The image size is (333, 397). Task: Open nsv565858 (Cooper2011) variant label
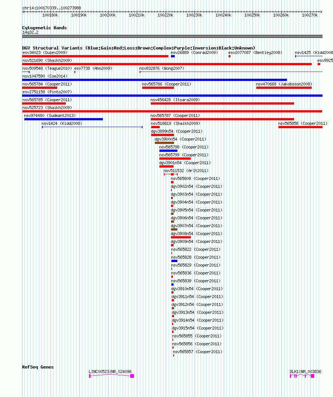click(303, 124)
